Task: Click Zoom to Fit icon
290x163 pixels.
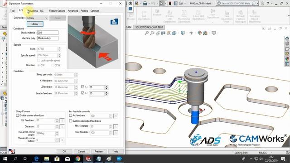Action: [x=146, y=33]
